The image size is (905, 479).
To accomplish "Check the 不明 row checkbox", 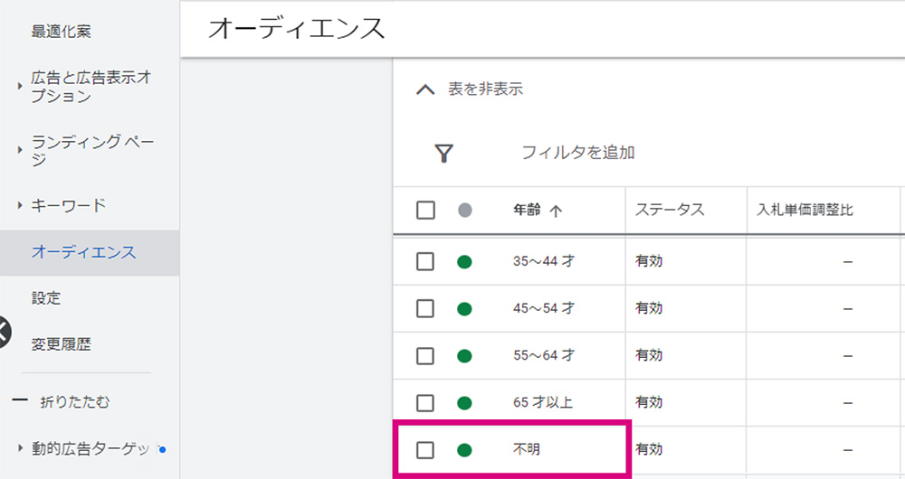I will [425, 450].
